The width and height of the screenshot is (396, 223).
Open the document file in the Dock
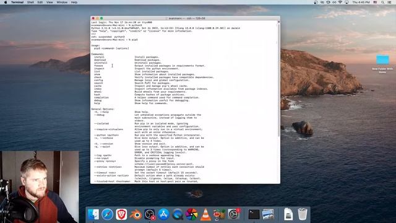tap(288, 214)
